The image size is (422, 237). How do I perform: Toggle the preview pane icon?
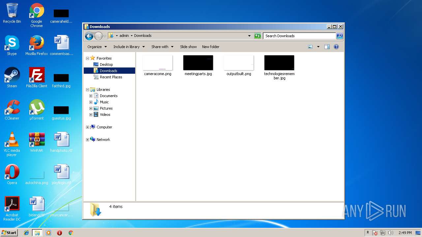coord(327,47)
